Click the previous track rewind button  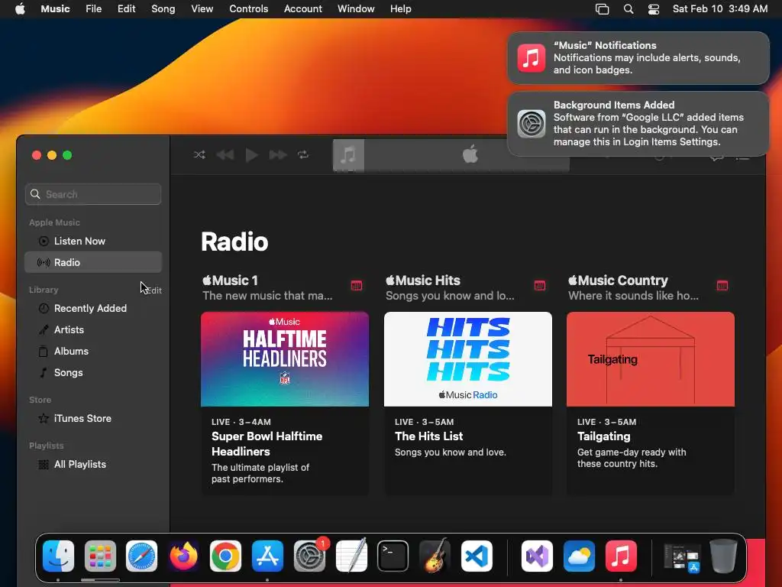click(x=225, y=154)
